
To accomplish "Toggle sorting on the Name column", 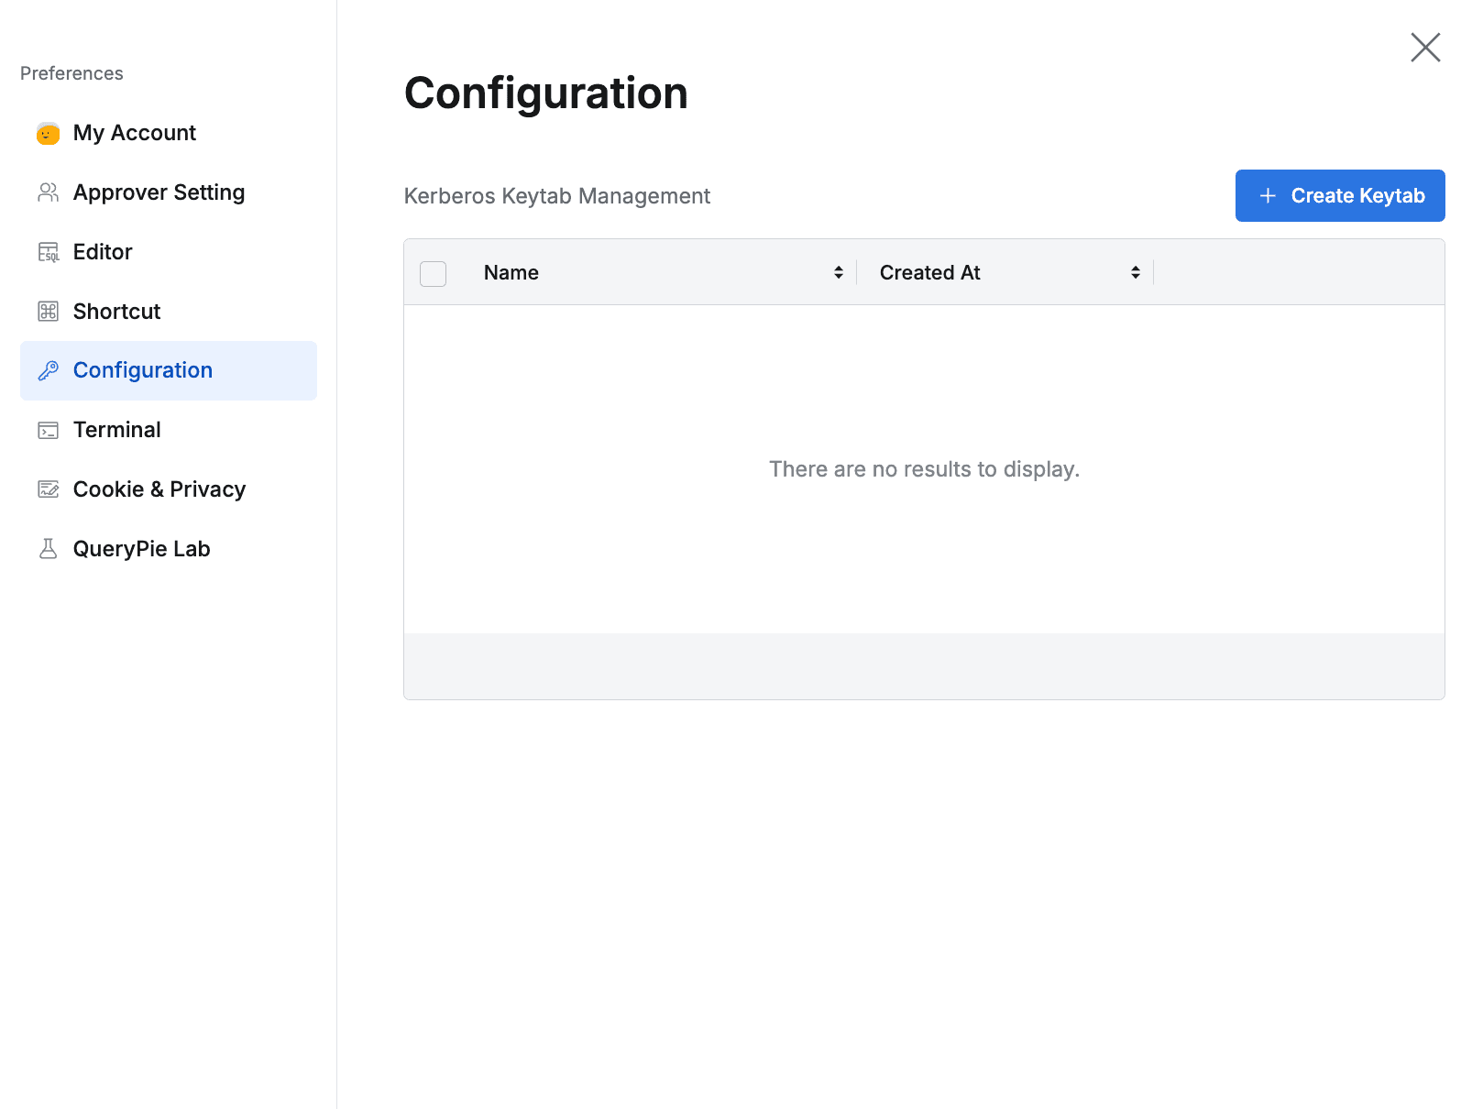I will [837, 271].
